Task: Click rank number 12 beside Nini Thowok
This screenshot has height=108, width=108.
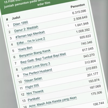Action: pyautogui.click(x=23, y=94)
